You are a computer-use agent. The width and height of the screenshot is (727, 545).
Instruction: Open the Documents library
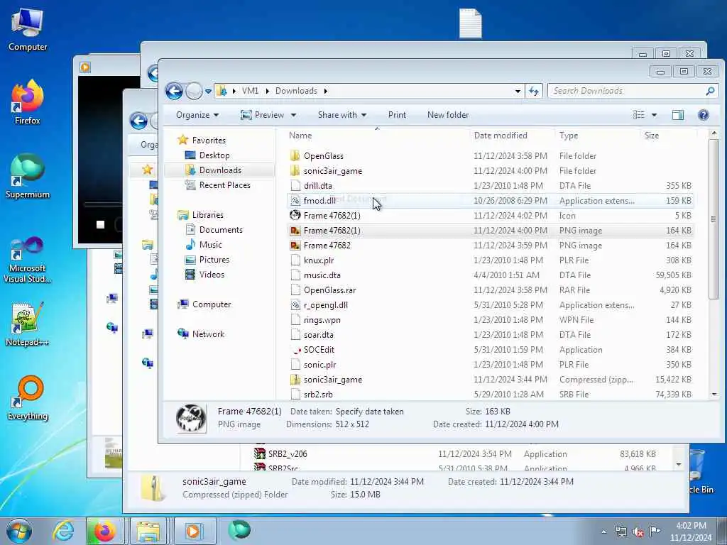coord(221,230)
